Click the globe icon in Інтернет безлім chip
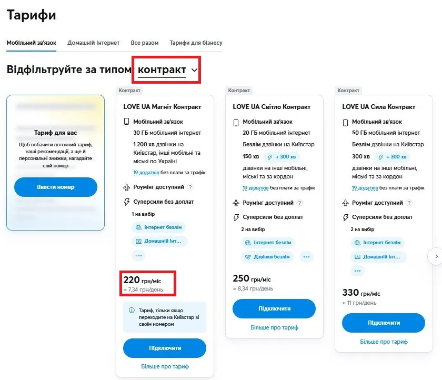Image resolution: width=442 pixels, height=380 pixels. point(138,227)
